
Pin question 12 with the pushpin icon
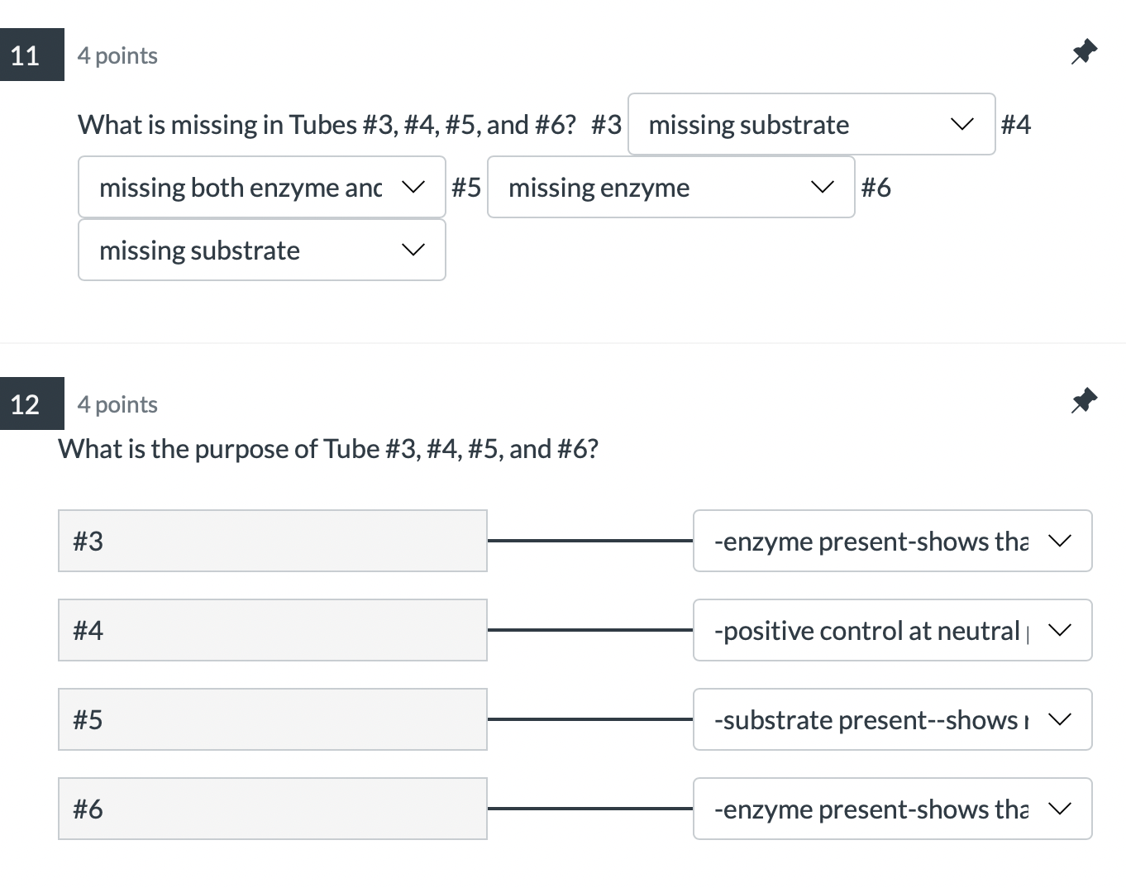coord(1084,401)
